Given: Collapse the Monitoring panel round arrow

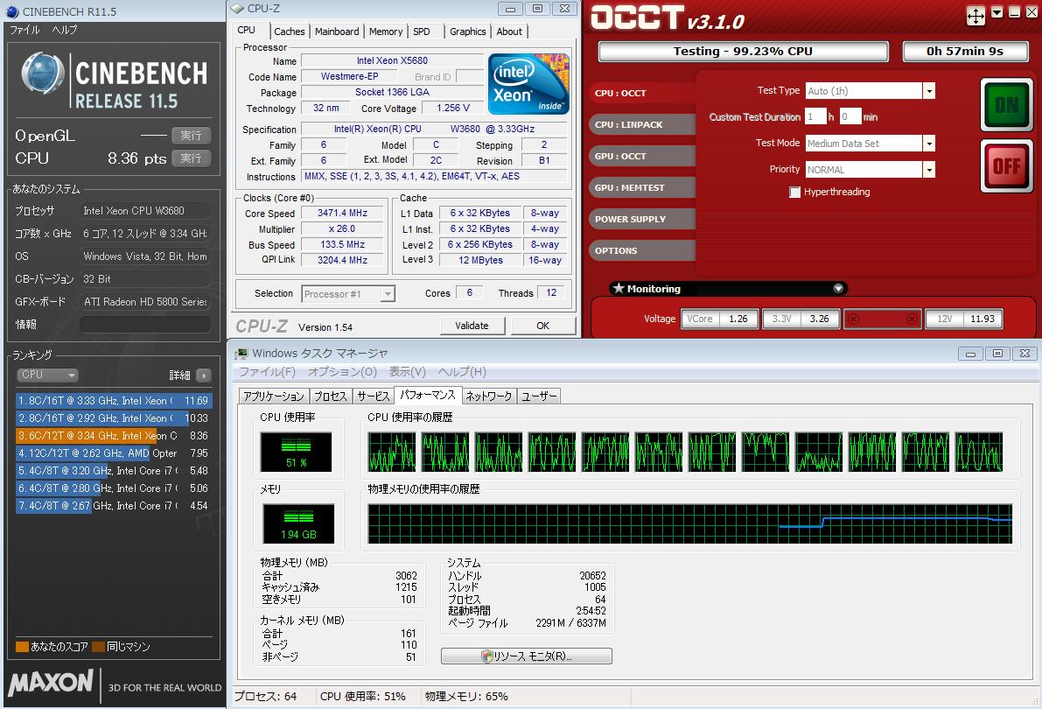Looking at the screenshot, I should click(x=838, y=289).
